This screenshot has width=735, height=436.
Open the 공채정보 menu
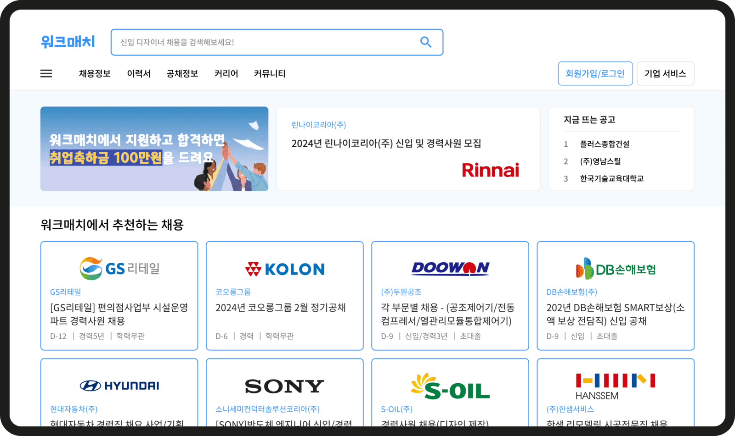click(x=182, y=73)
